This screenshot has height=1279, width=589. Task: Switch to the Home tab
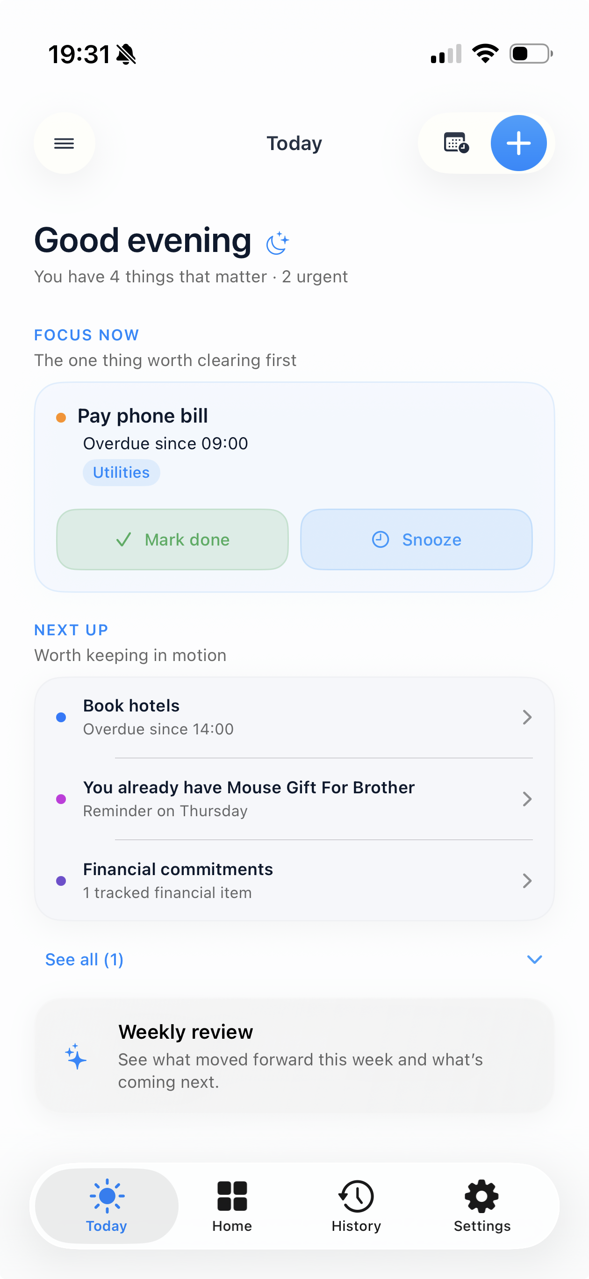[x=232, y=1206]
